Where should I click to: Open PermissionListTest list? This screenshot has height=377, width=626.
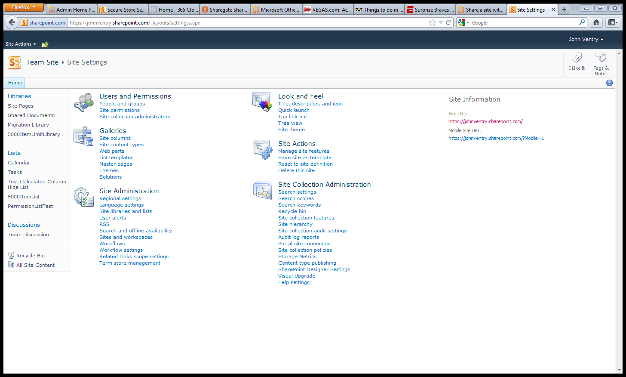(x=30, y=206)
